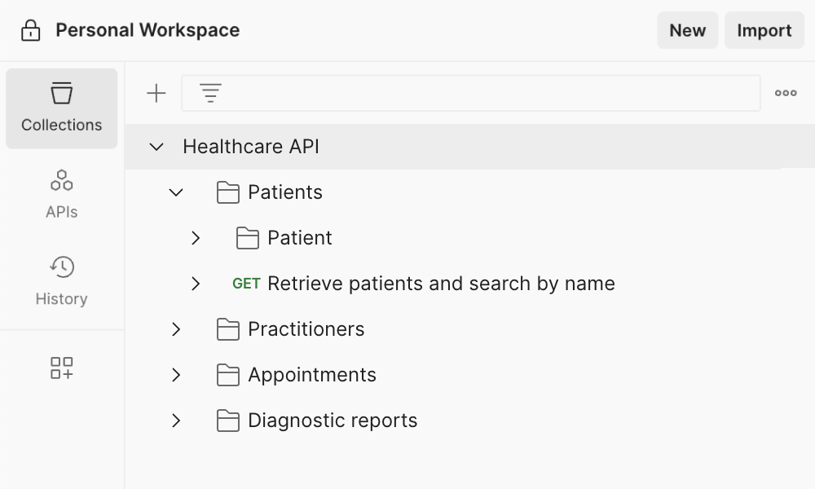
Task: Expand the Appointments folder chevron
Action: (176, 375)
